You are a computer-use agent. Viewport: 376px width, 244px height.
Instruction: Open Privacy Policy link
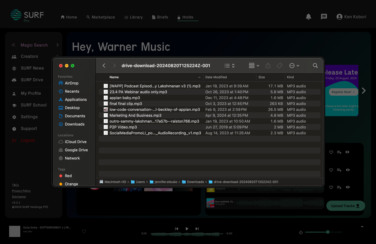(x=21, y=191)
